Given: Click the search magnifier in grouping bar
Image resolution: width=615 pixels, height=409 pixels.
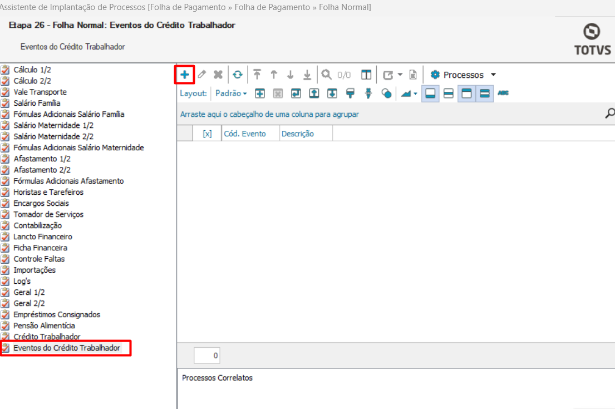Looking at the screenshot, I should click(x=609, y=114).
